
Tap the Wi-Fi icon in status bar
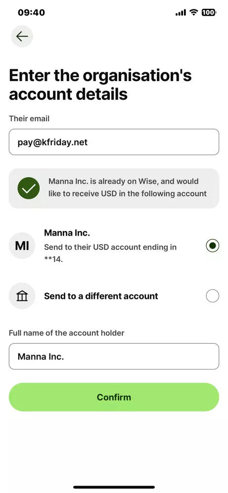[x=194, y=12]
